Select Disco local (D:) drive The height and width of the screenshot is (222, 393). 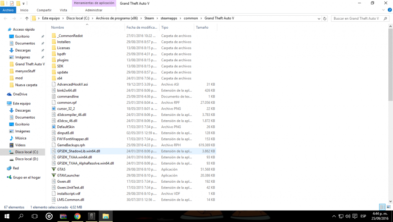tap(27, 159)
